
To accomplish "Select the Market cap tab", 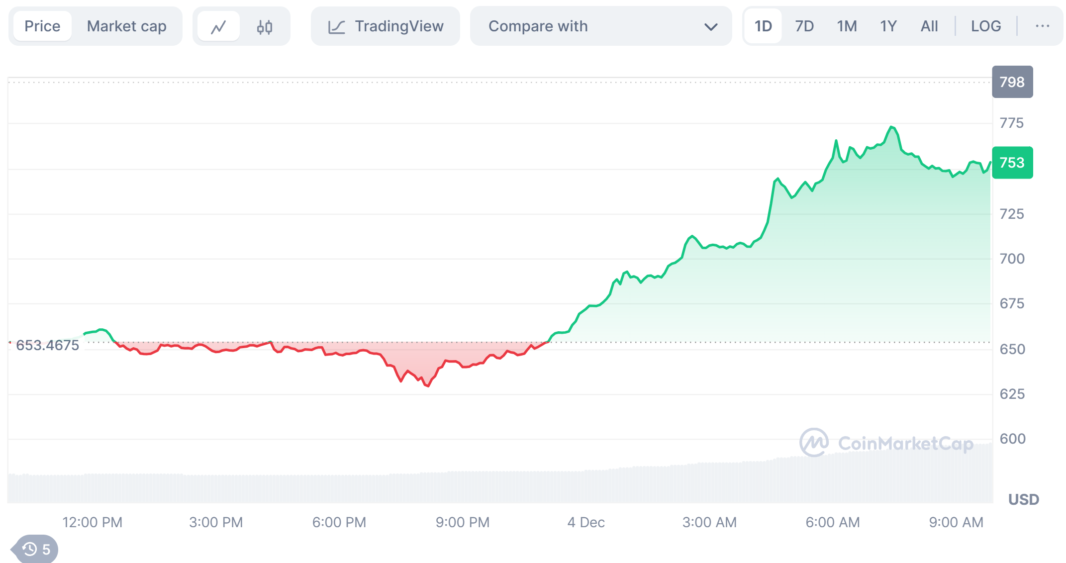I will click(126, 26).
